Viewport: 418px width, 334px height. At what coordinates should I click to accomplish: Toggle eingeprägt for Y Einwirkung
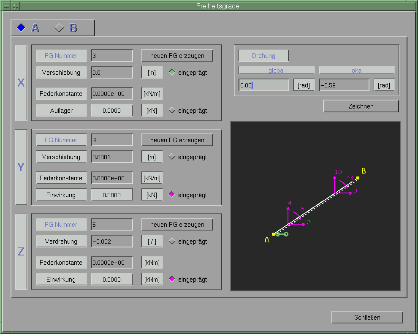click(171, 195)
